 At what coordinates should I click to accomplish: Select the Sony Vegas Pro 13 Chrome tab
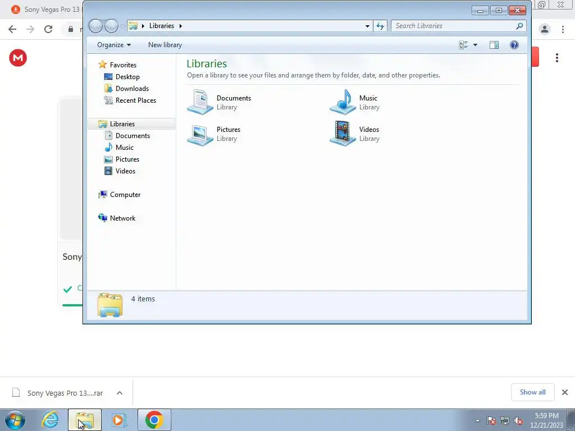click(46, 10)
